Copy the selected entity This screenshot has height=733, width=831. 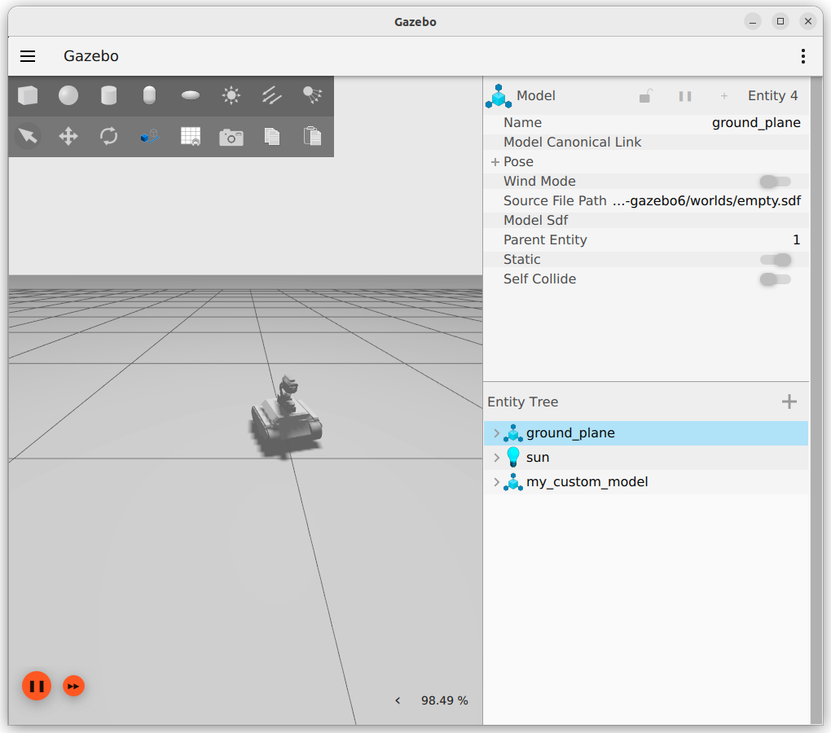pos(272,136)
